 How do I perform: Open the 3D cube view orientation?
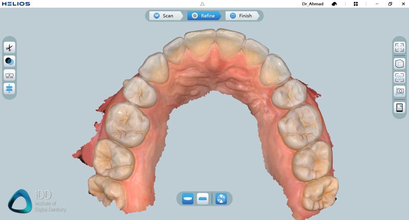399,64
